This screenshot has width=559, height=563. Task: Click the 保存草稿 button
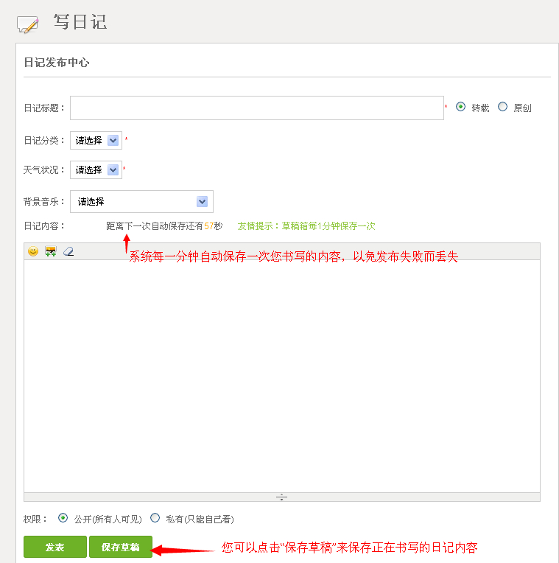pos(121,547)
